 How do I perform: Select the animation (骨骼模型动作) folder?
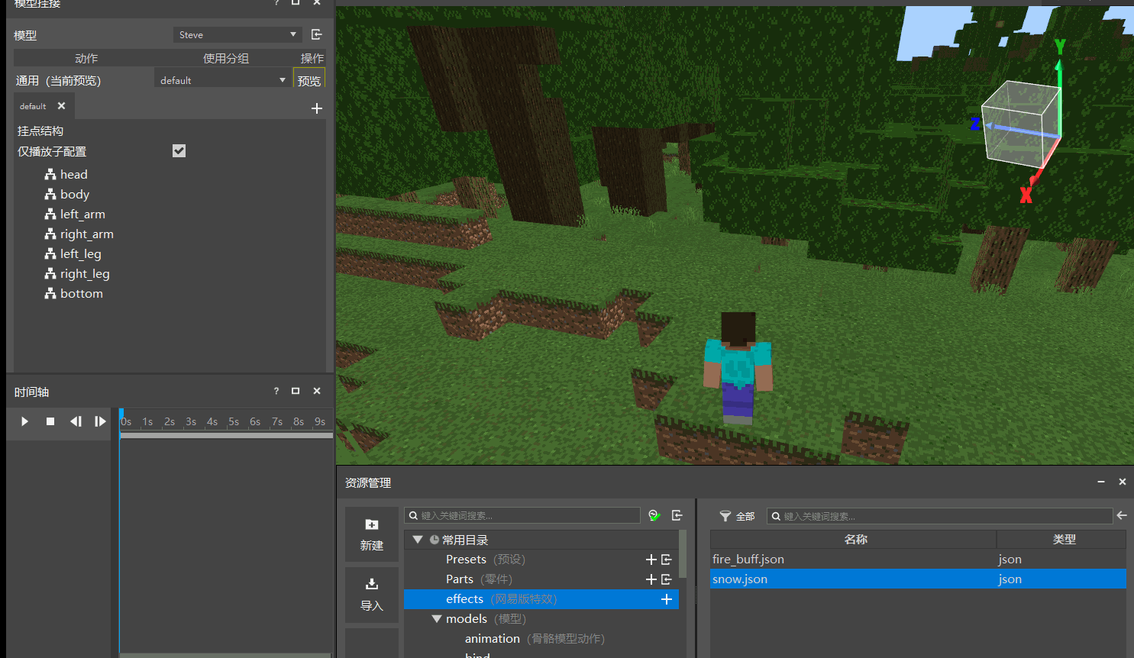[535, 639]
